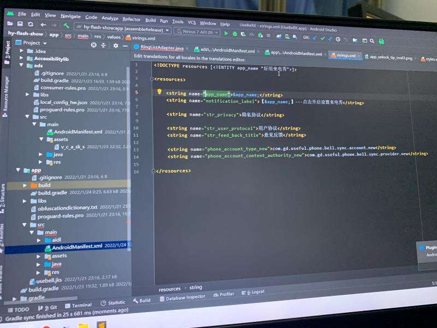Click the Make Project hammer icon
Screen dimensions: 437x328
pos(66,25)
